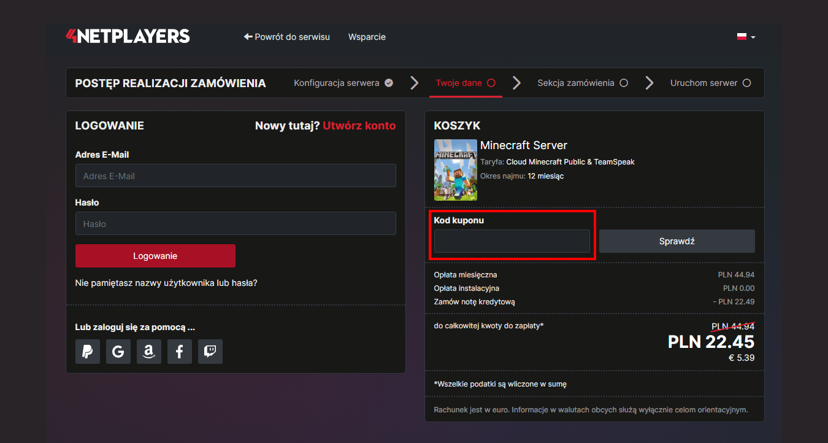Click the Minecraft Server cover thumbnail

456,170
